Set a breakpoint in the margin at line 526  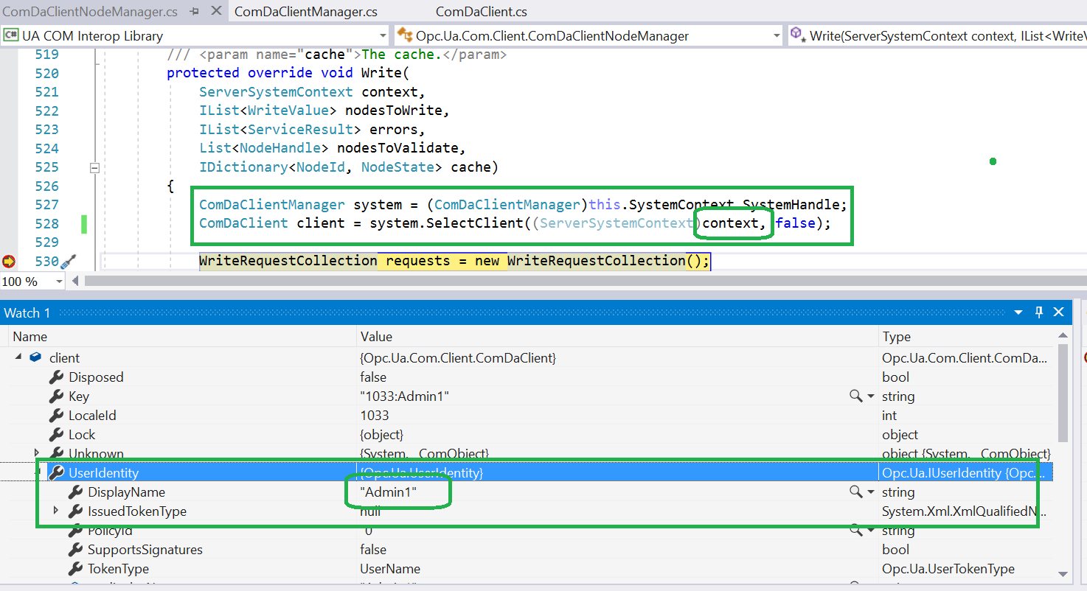8,186
